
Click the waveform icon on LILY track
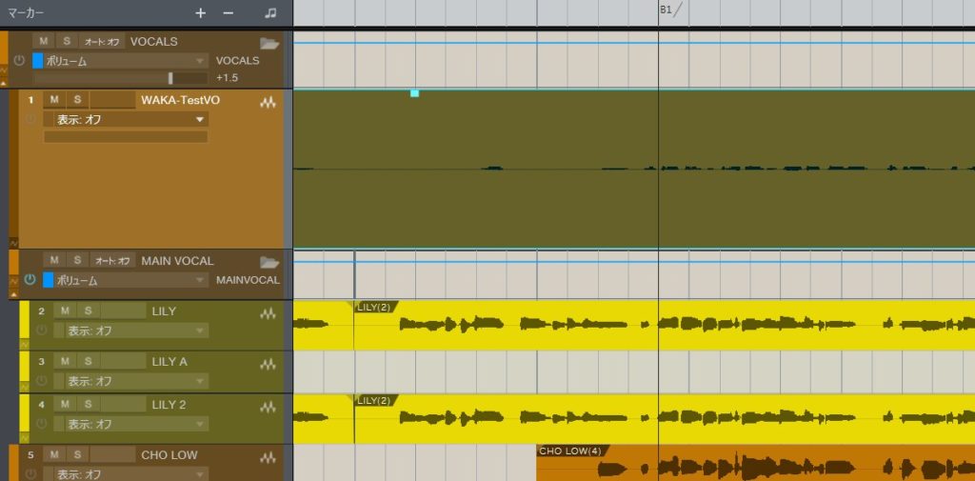coord(268,314)
